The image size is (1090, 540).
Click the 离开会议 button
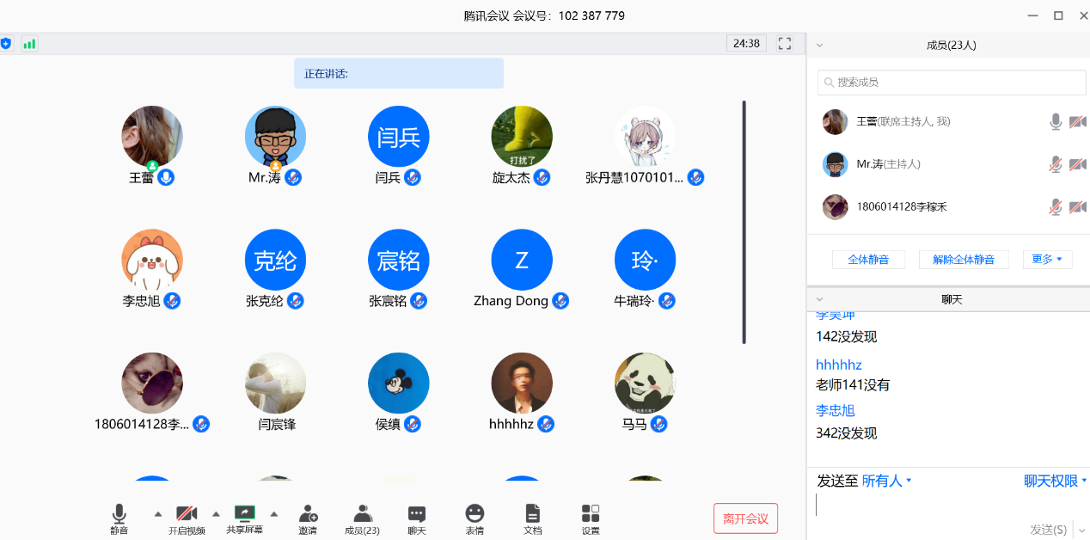(x=745, y=519)
